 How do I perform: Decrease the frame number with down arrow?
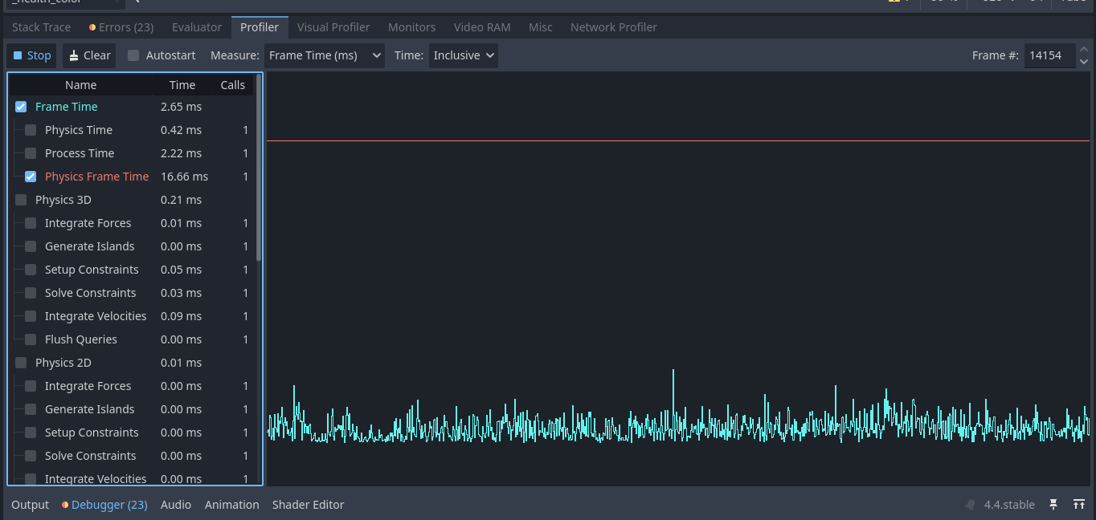coord(1083,61)
